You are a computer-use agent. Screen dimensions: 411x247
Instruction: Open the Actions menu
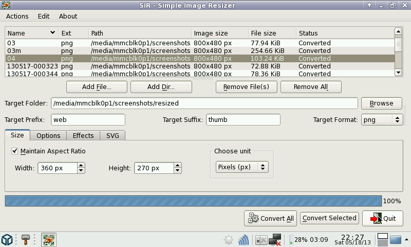click(x=17, y=16)
